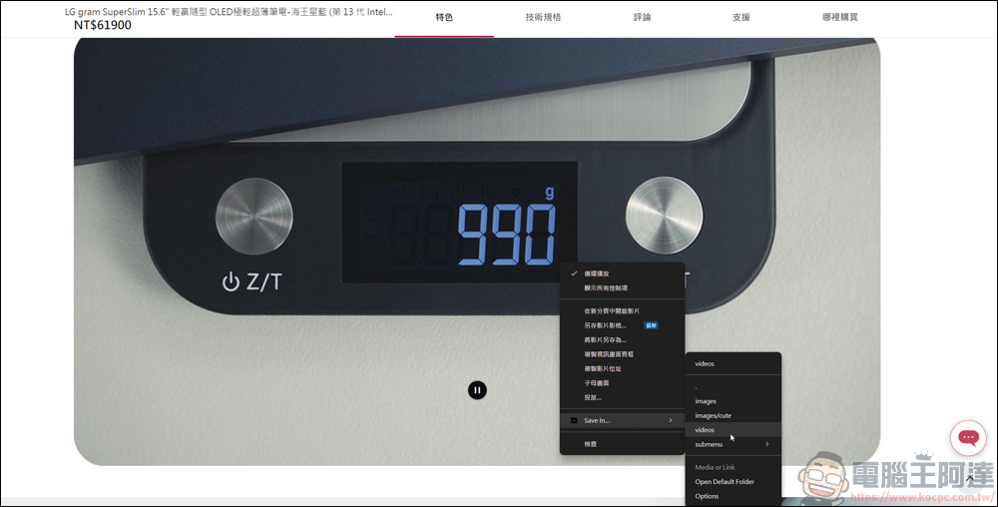Open the red chat bubble icon
Image resolution: width=998 pixels, height=507 pixels.
point(969,438)
